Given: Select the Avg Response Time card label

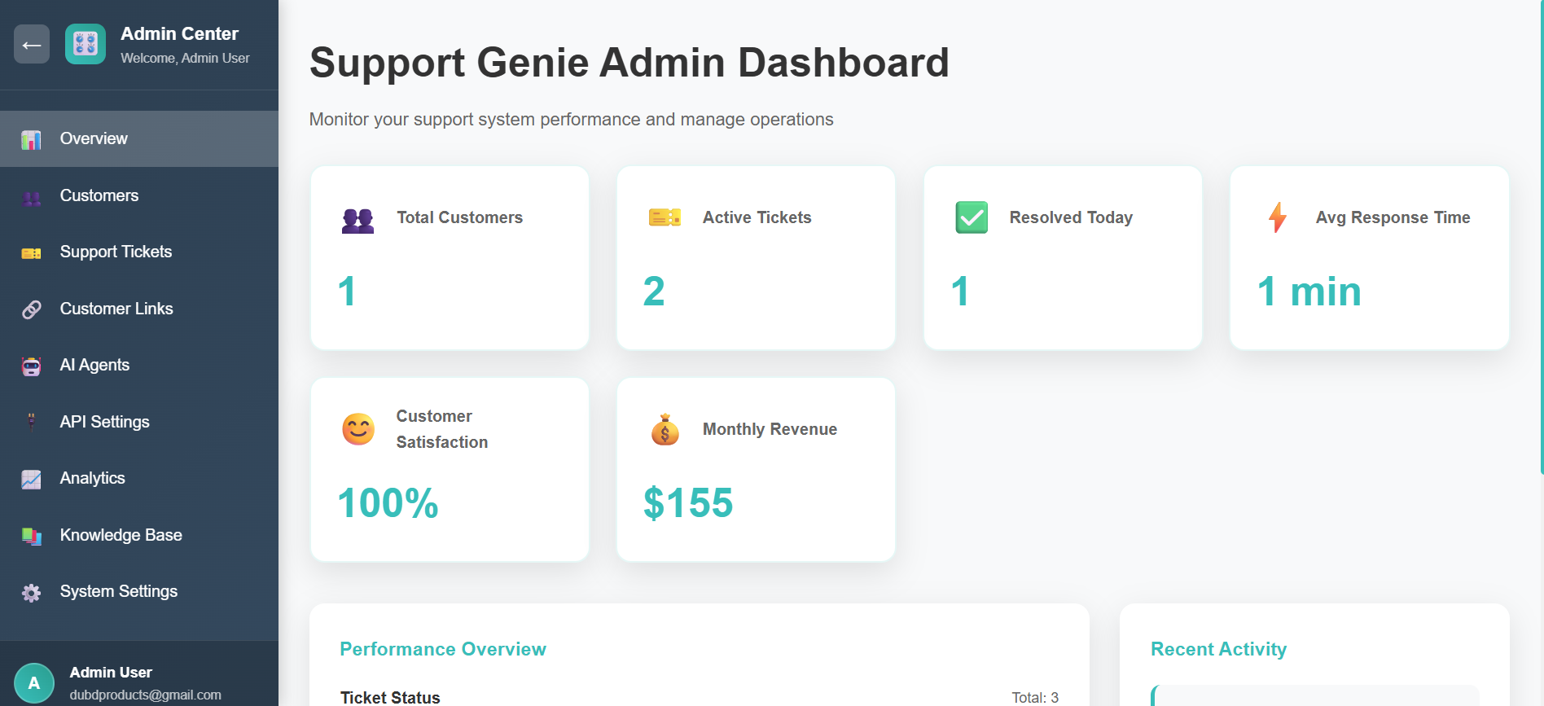Looking at the screenshot, I should [1393, 217].
